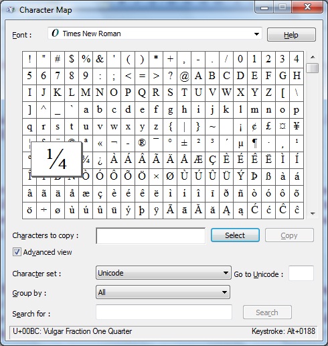
Task: Pick the pound sterling £ character
Action: [x=268, y=127]
